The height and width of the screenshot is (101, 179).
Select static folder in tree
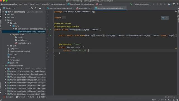[x=19, y=37]
